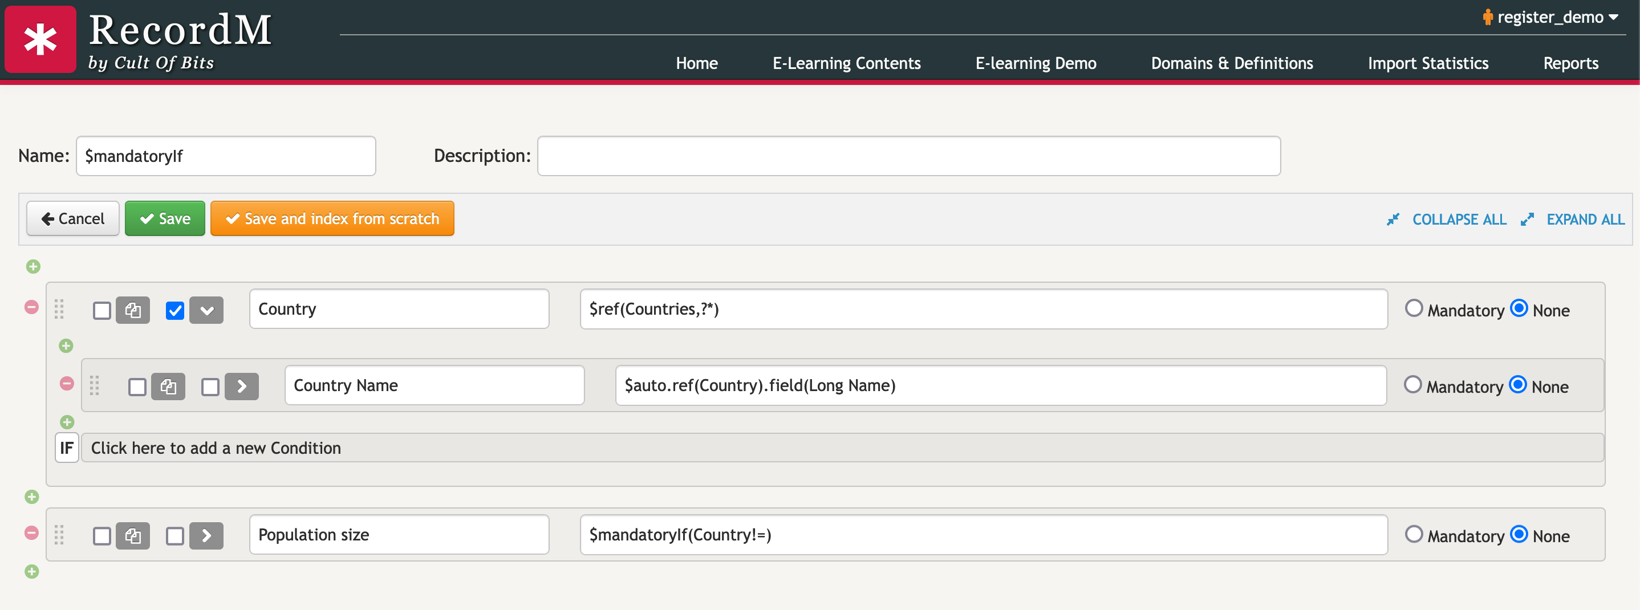Tick the first checkbox in the Country row
This screenshot has width=1640, height=610.
(102, 310)
